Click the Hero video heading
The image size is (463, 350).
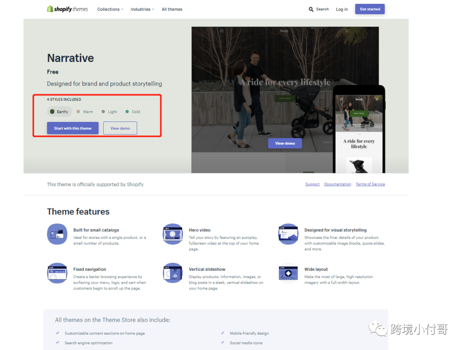coord(200,230)
